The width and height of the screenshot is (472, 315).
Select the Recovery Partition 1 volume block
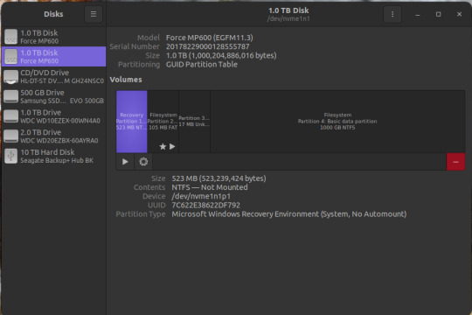131,122
